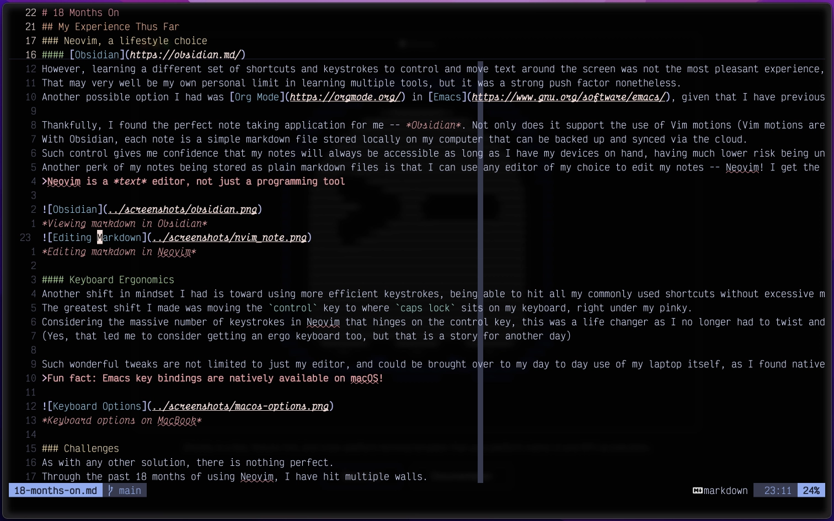Select the 'Neovim, a lifestyle choice' heading
Image resolution: width=834 pixels, height=521 pixels.
(125, 41)
